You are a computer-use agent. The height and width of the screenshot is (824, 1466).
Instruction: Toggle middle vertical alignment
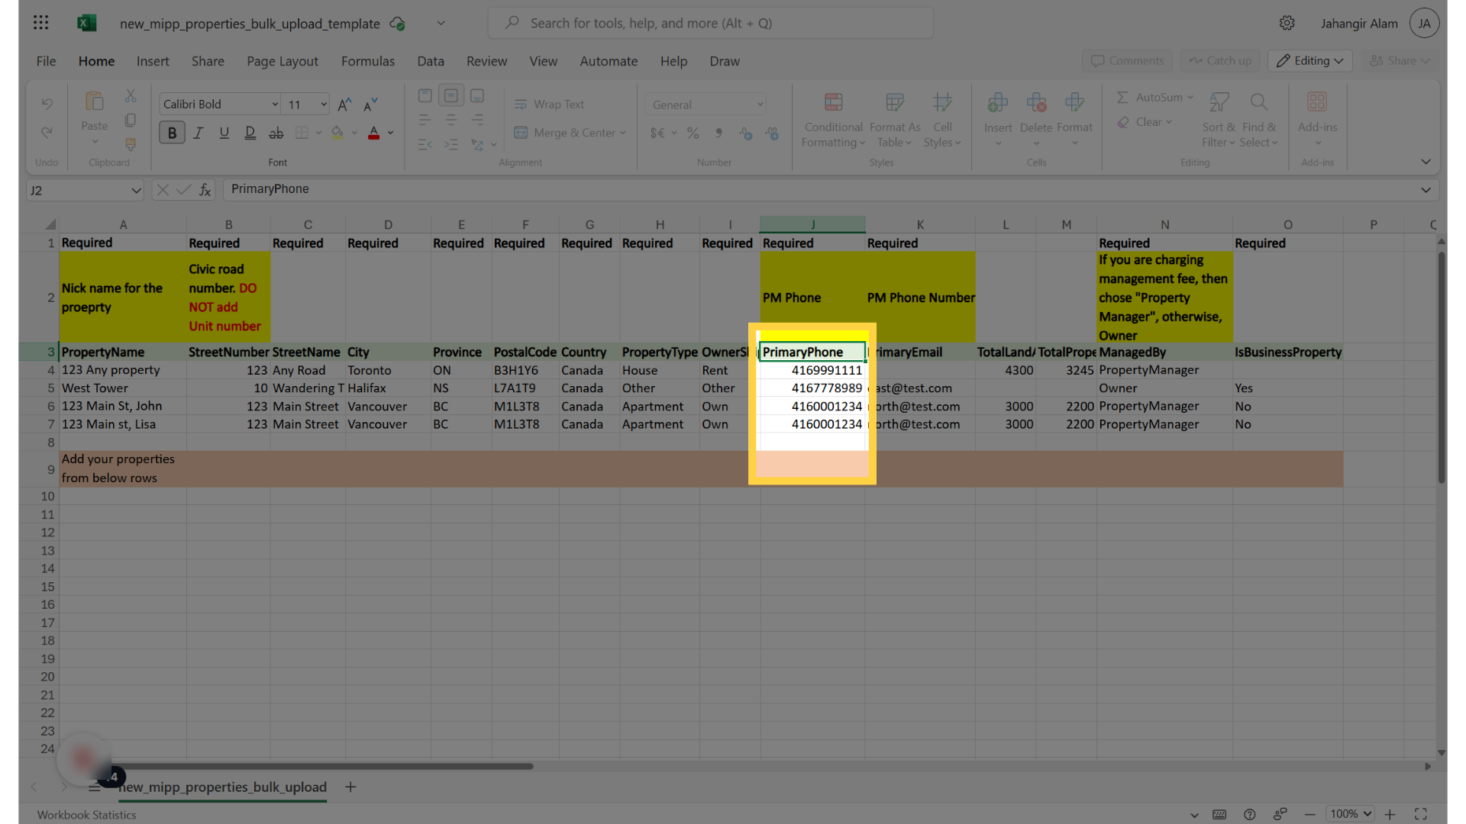pos(451,95)
